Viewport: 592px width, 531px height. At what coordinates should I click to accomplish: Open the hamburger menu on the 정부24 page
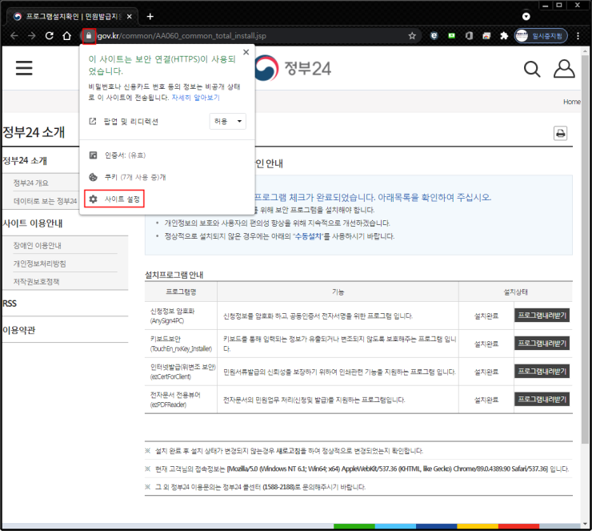pos(24,68)
